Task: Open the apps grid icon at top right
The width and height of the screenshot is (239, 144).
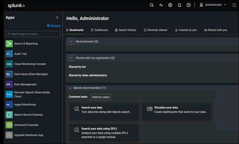Action: point(234,5)
